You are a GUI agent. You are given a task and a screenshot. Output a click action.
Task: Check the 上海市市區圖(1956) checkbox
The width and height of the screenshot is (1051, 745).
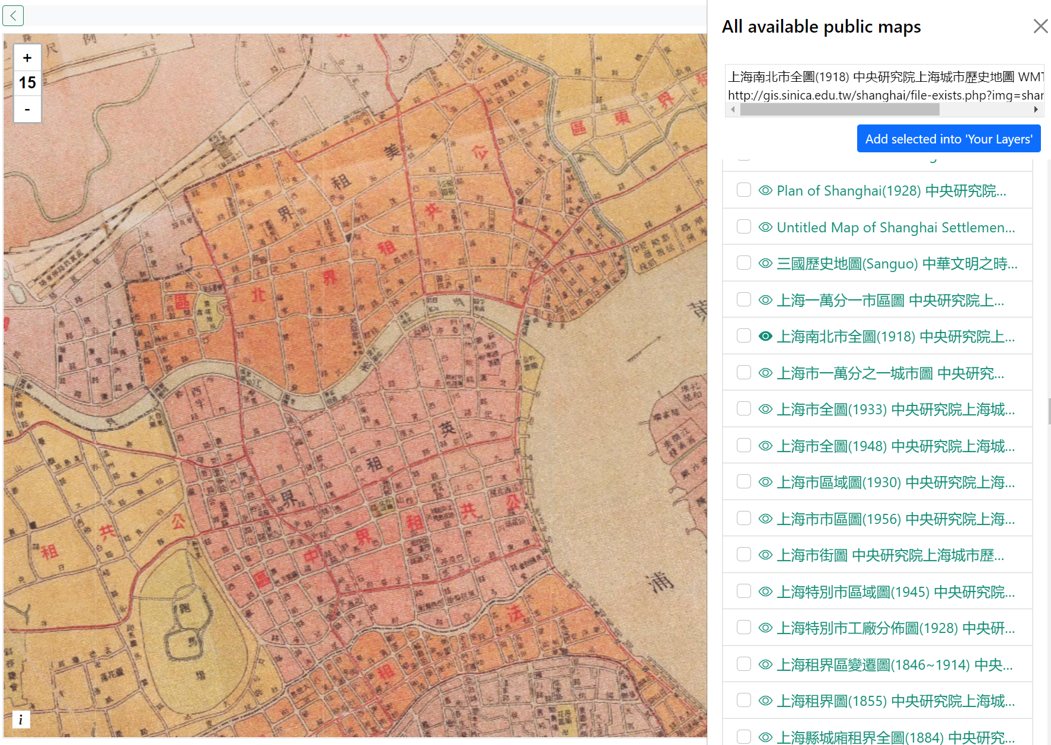pos(744,519)
